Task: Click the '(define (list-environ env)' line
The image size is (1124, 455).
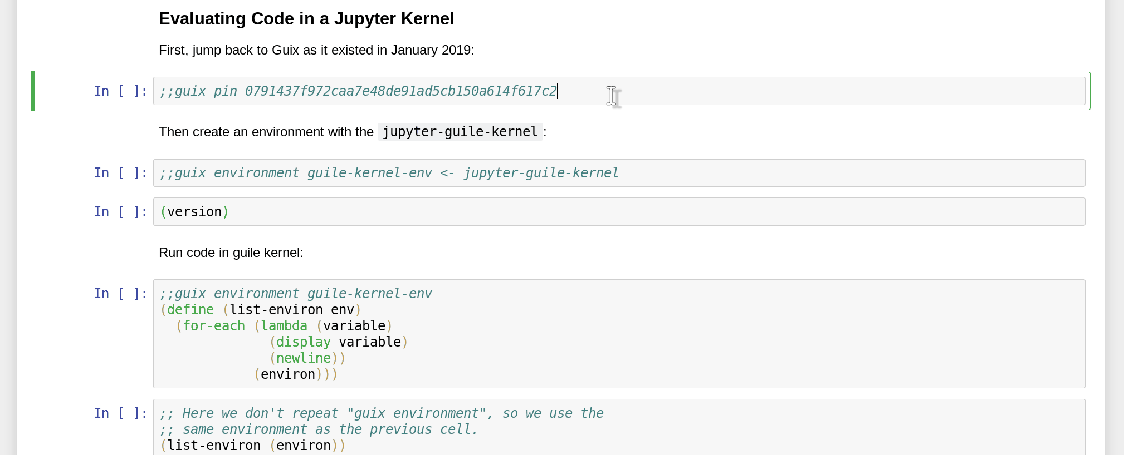Action: coord(261,310)
